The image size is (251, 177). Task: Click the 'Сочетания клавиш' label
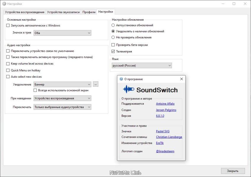(134, 137)
